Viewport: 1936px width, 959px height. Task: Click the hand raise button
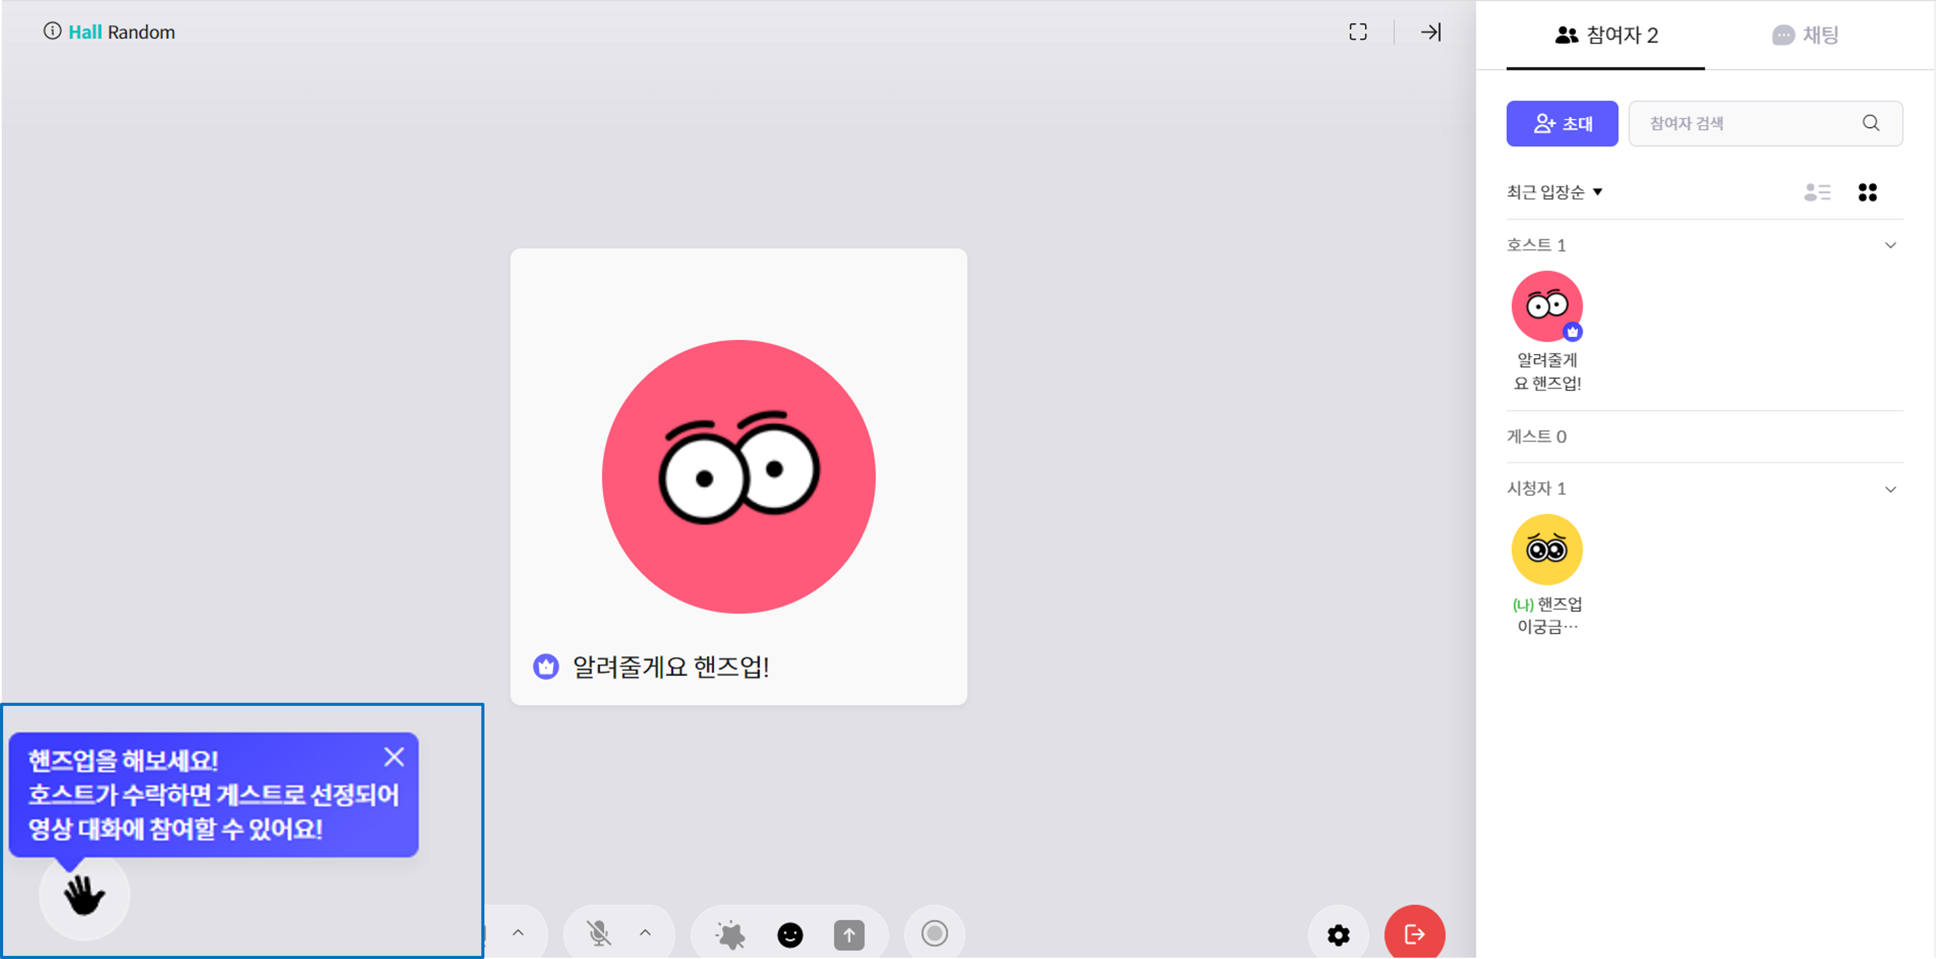(x=84, y=896)
